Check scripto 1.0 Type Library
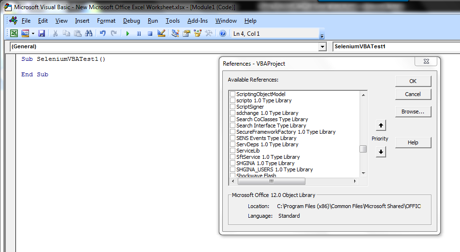The width and height of the screenshot is (460, 252). [x=232, y=100]
